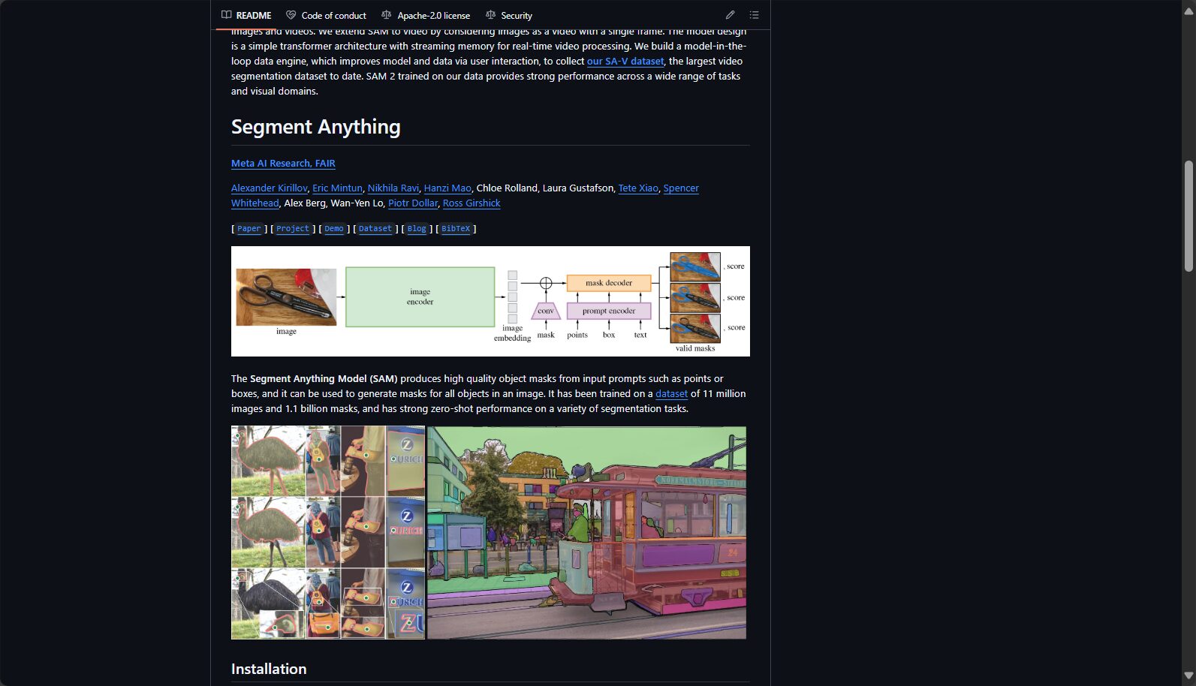Open Hanzi Mao's author link

447,188
